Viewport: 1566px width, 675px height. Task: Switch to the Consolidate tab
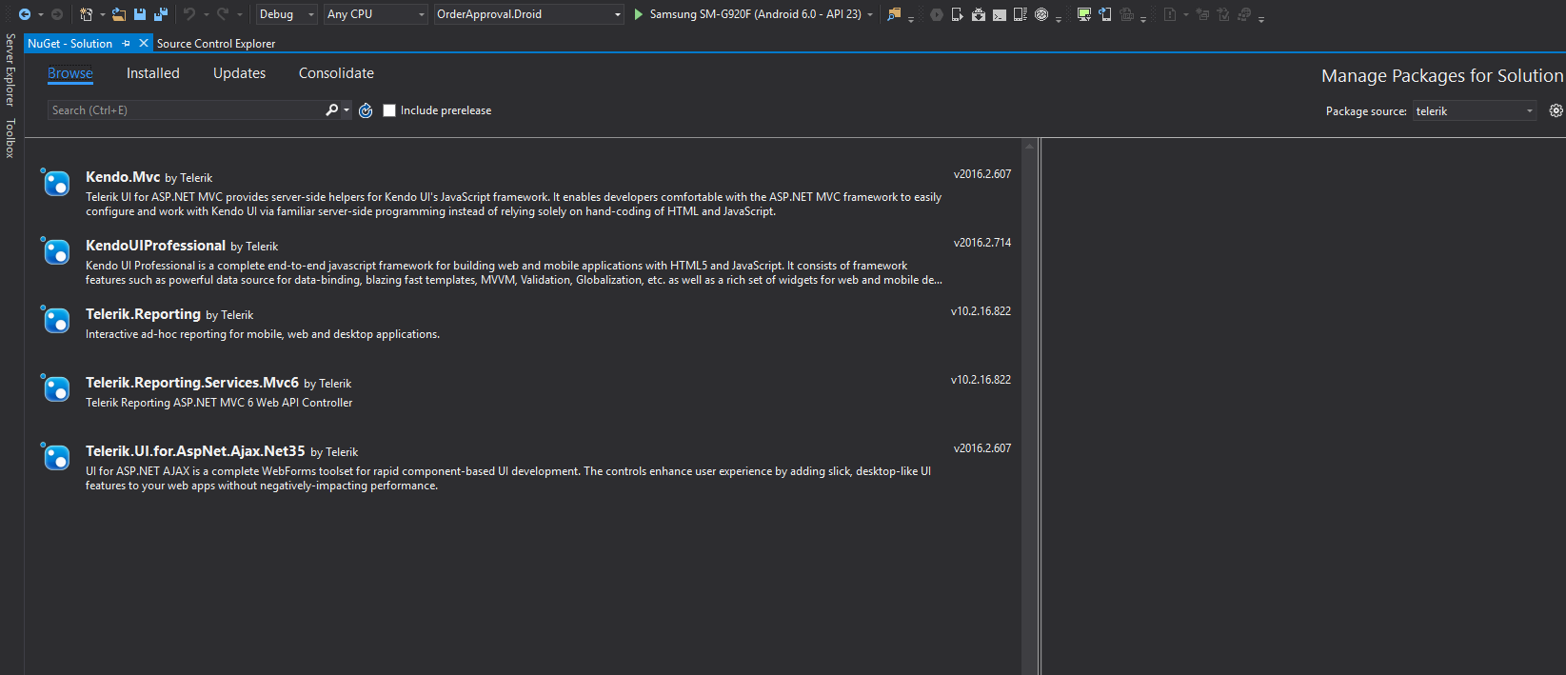(x=336, y=73)
